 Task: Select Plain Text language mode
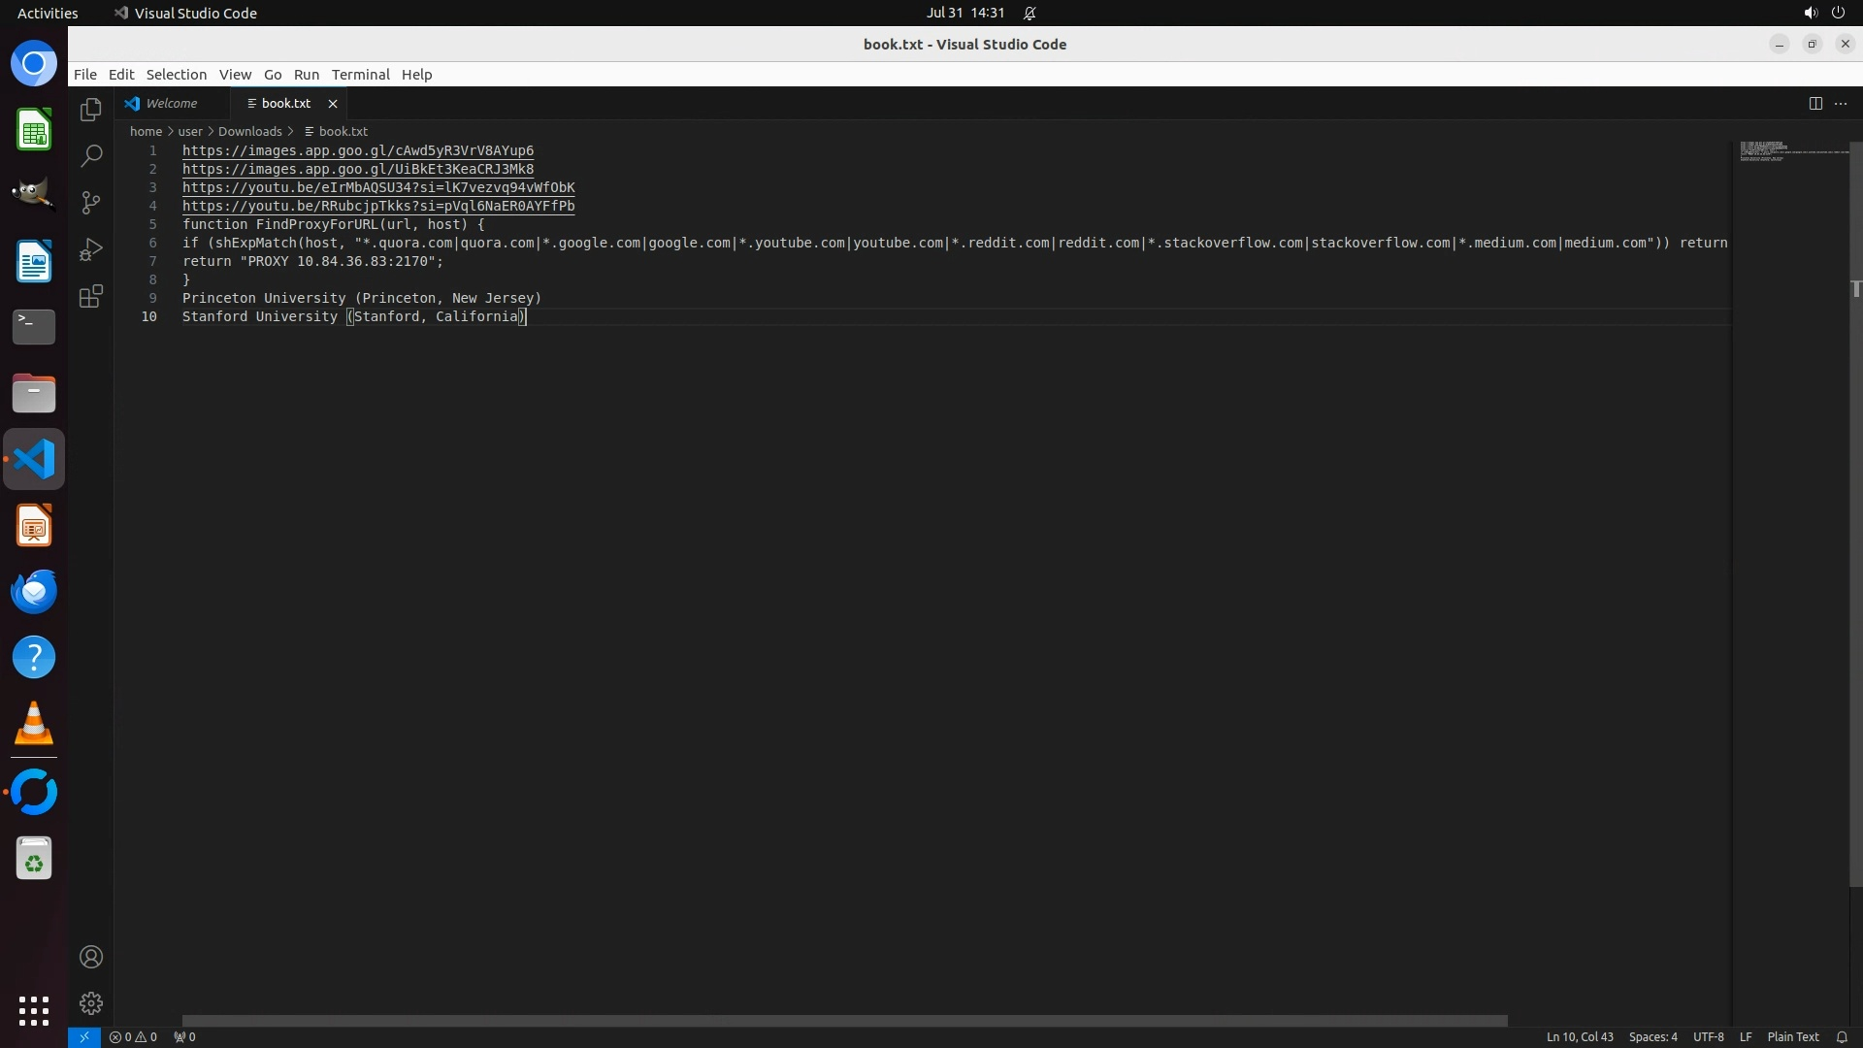pos(1792,1036)
